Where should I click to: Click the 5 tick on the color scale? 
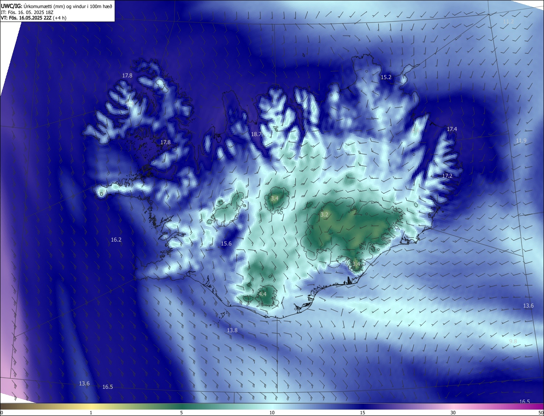[181, 413]
